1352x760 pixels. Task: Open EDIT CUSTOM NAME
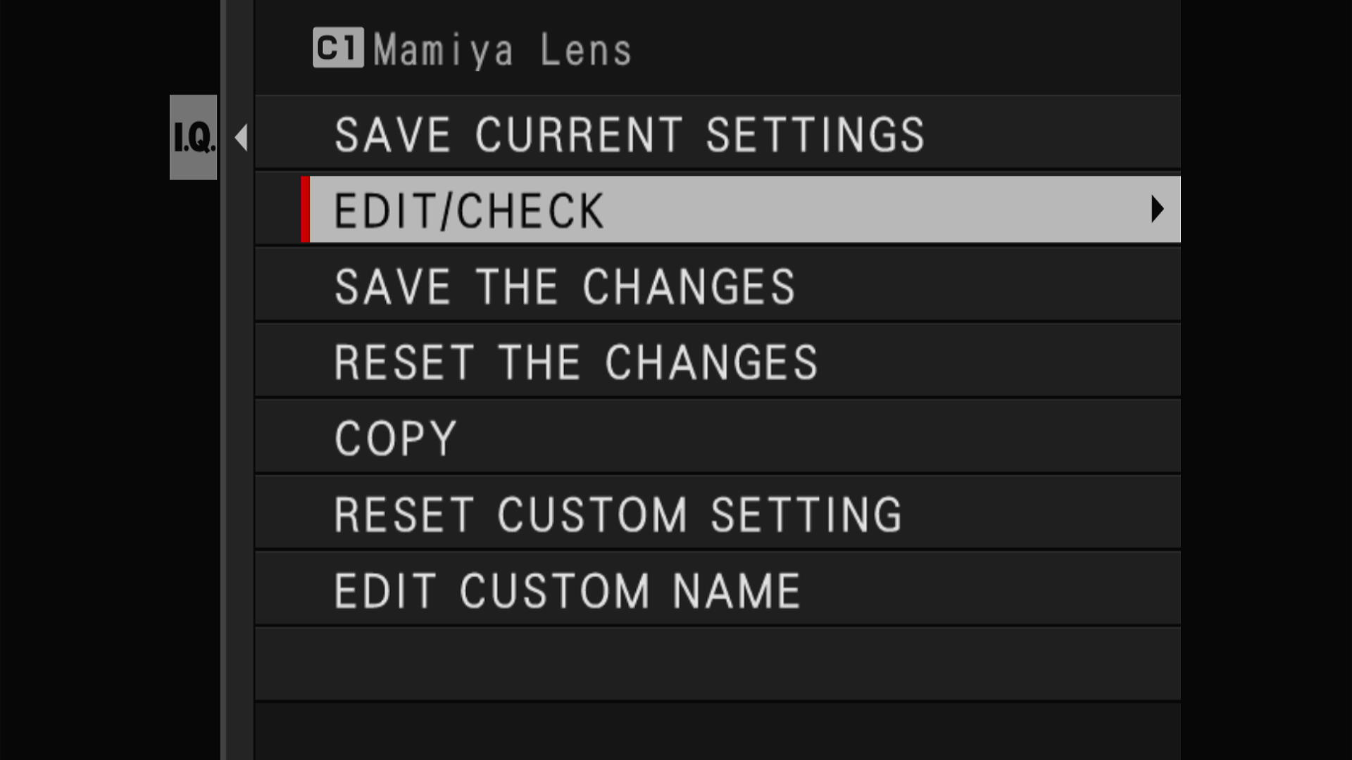718,590
